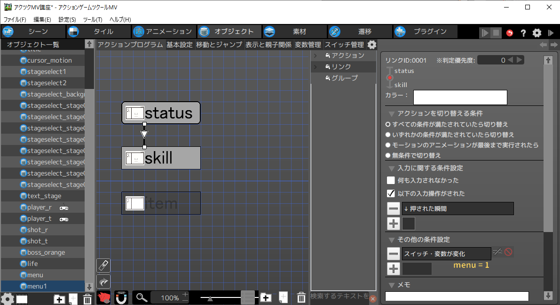
Task: Expand the アクション tree node
Action: (315, 56)
